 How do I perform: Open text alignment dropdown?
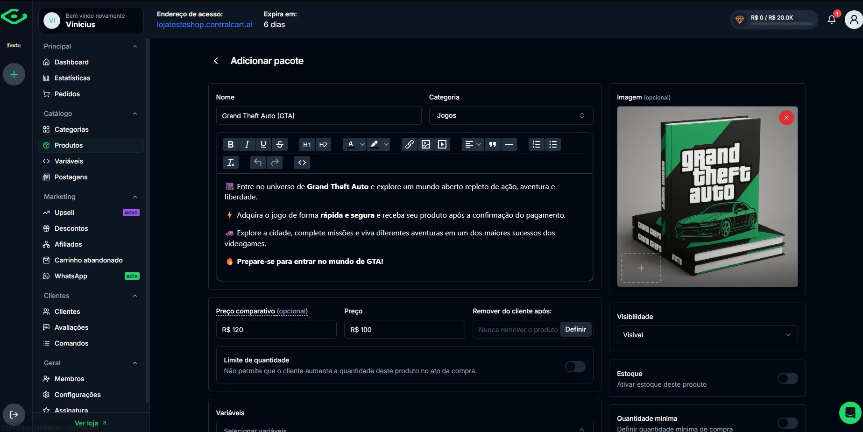(x=473, y=144)
